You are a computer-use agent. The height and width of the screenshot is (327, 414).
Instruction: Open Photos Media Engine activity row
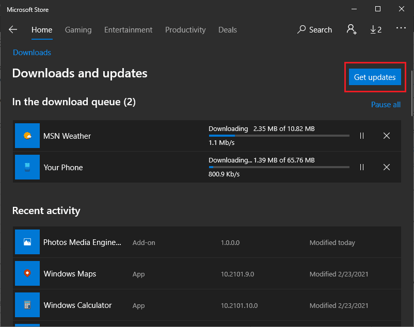click(x=206, y=242)
